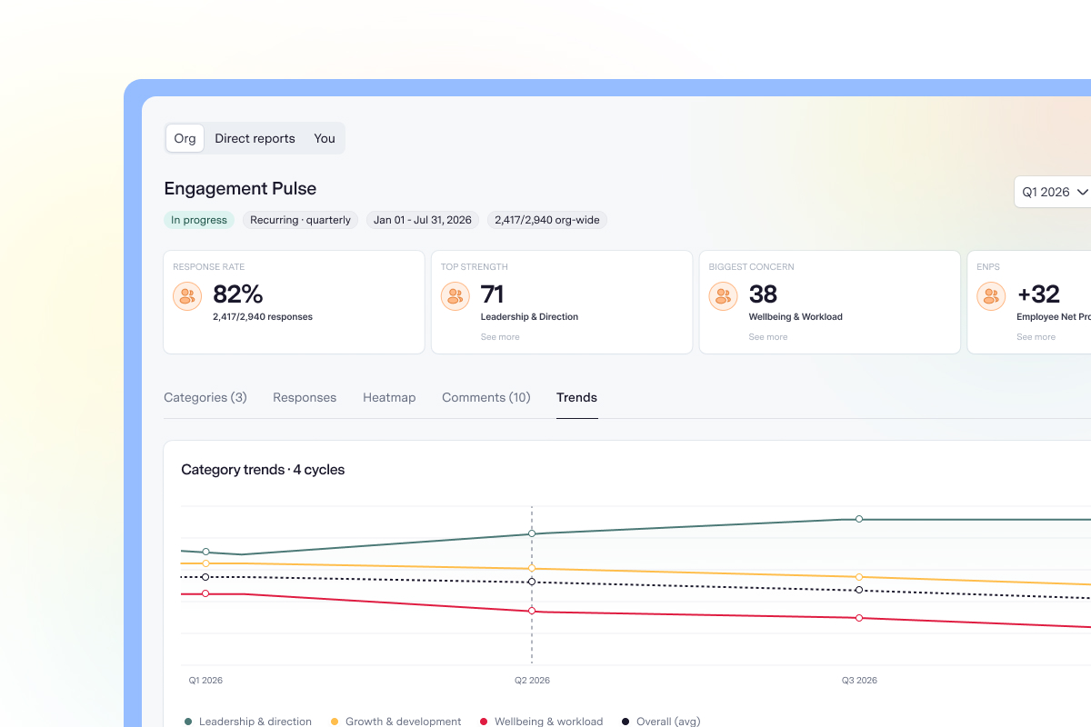Click the 71 top strength score
1091x727 pixels.
coord(493,294)
